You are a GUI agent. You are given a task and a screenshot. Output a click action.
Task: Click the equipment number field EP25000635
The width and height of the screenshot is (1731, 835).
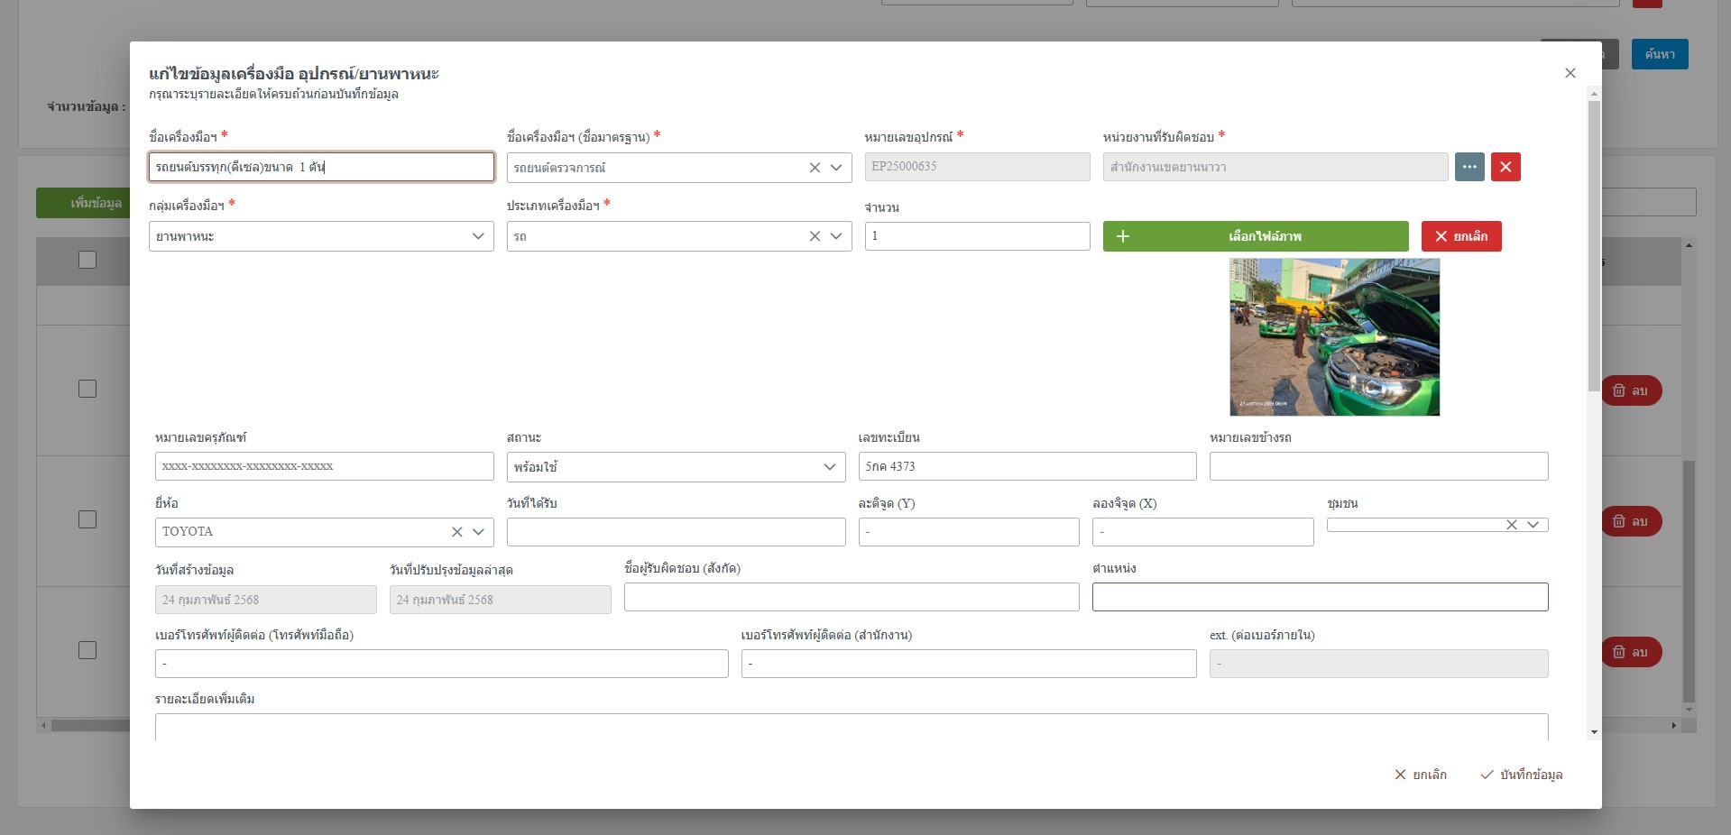(x=977, y=167)
